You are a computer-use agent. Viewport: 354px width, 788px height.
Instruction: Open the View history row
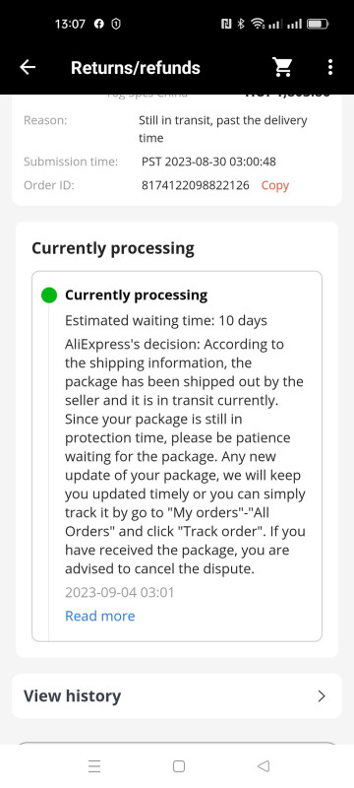click(177, 696)
